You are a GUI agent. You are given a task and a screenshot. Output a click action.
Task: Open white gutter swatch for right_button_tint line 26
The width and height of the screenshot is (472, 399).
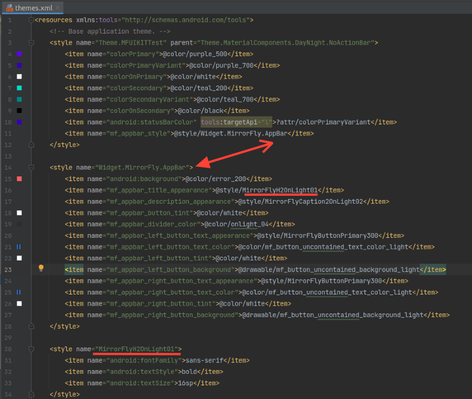19,303
